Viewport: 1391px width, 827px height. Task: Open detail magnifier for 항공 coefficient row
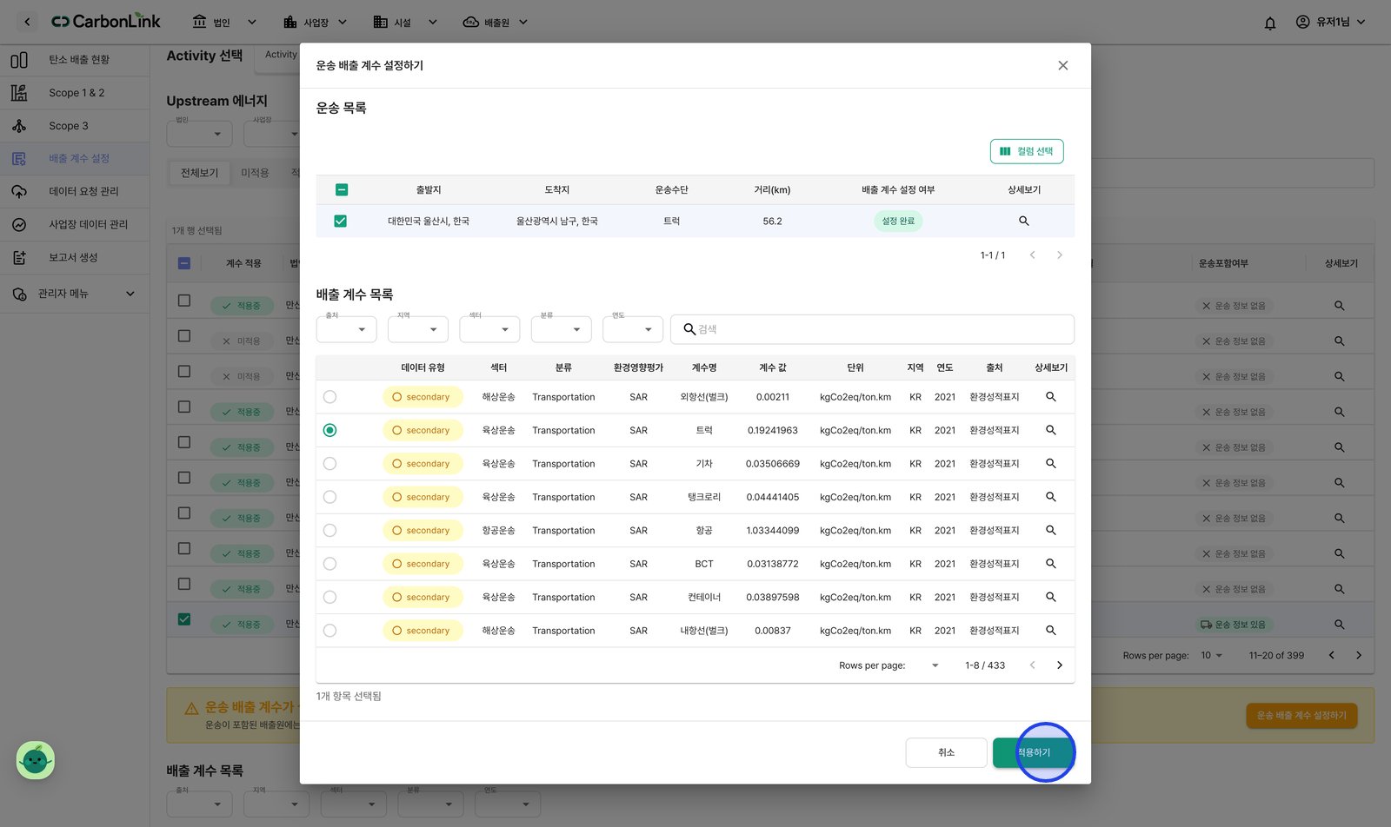tap(1050, 530)
